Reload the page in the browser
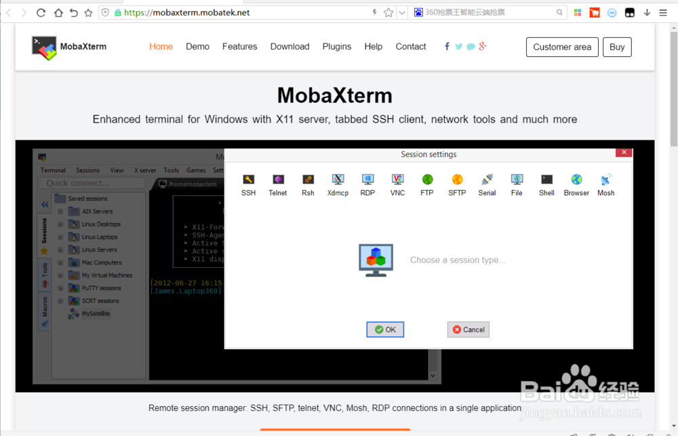The height and width of the screenshot is (436, 678). coord(41,12)
